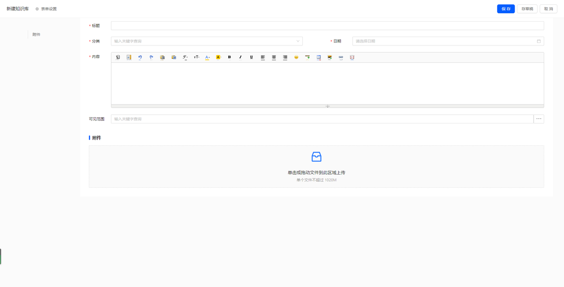Undo the last edit in editor
Screen dimensions: 564x287
140,57
